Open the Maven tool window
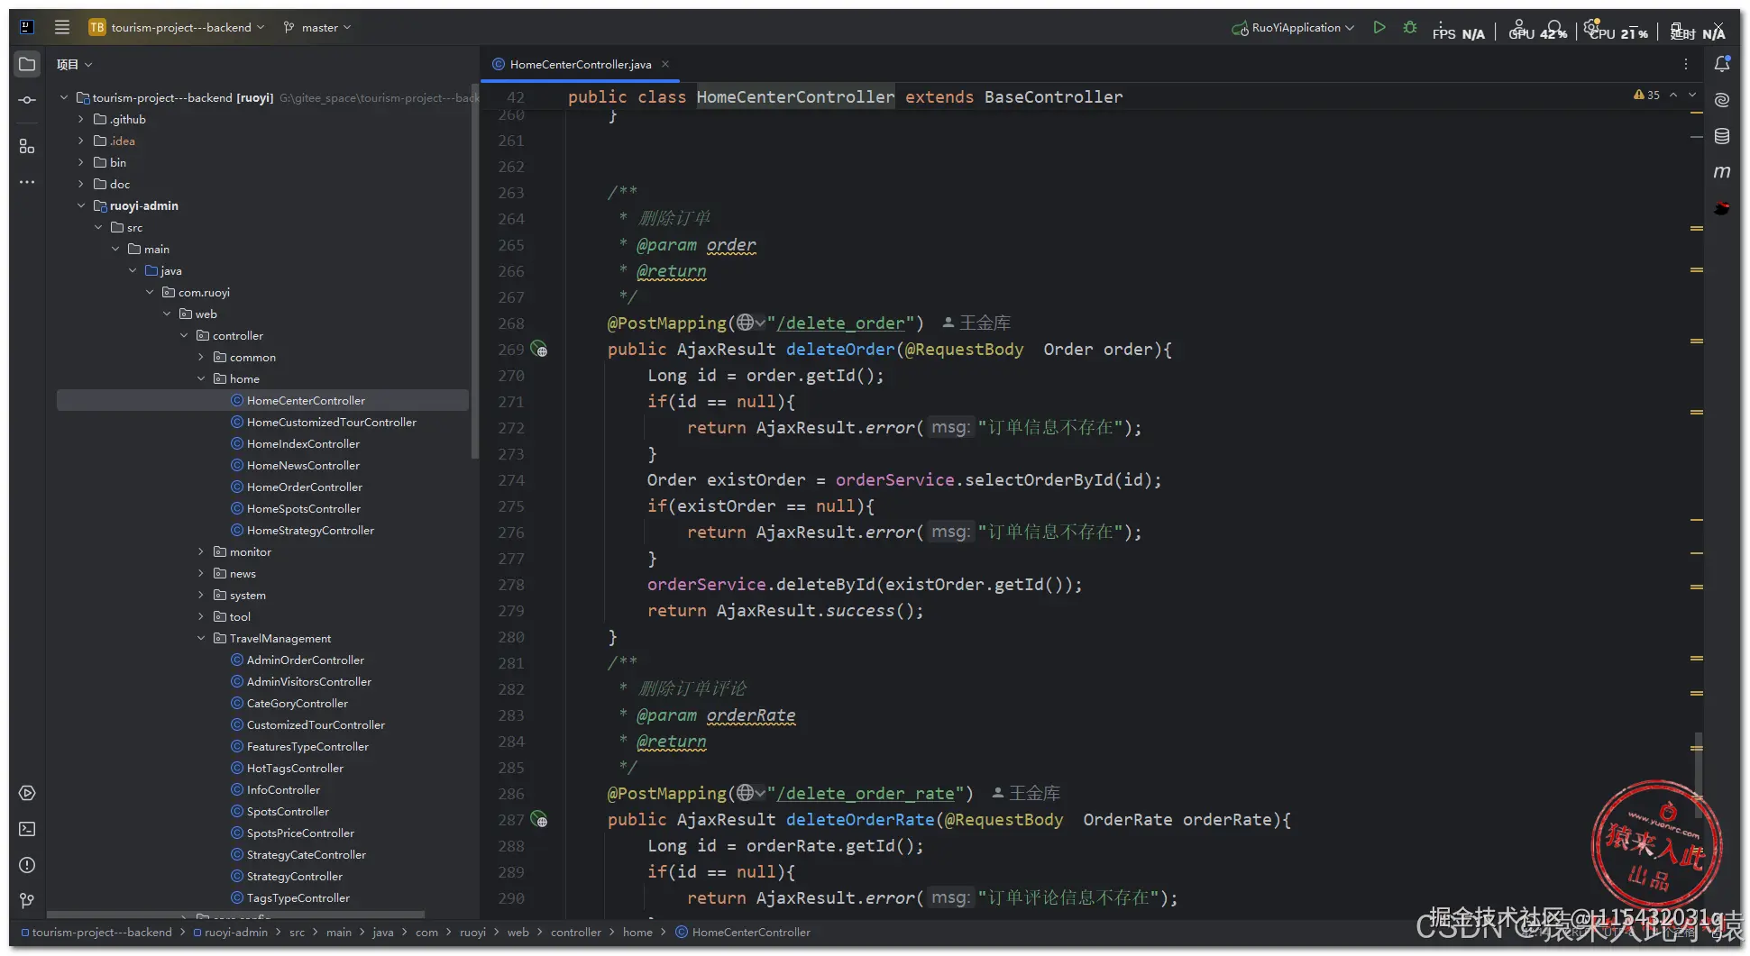The image size is (1750, 956). [1722, 172]
